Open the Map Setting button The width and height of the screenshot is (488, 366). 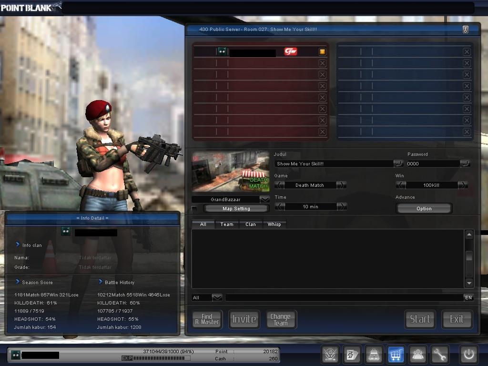click(236, 209)
